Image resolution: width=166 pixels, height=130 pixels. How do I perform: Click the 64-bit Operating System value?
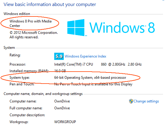click(90, 78)
